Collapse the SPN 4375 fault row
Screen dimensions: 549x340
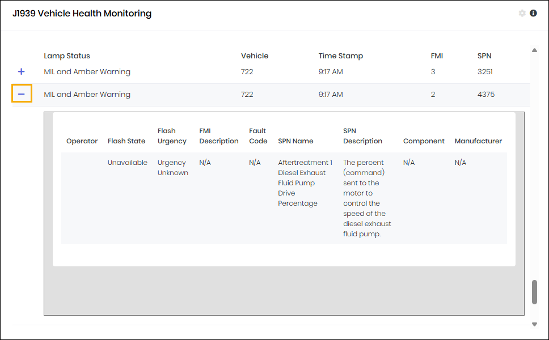click(x=22, y=94)
